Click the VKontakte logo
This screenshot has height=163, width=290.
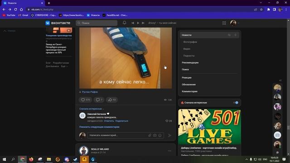coord(58,23)
